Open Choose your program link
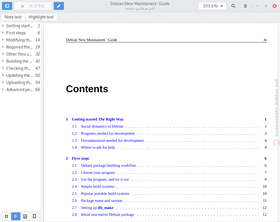Viewport: 280px width, 222px height. 98,173
